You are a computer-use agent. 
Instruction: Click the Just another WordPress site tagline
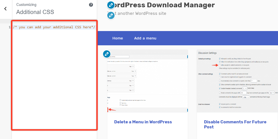point(136,13)
